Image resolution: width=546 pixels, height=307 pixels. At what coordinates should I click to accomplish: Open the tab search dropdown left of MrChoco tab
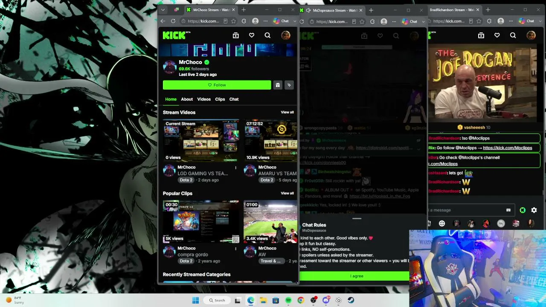(x=163, y=10)
